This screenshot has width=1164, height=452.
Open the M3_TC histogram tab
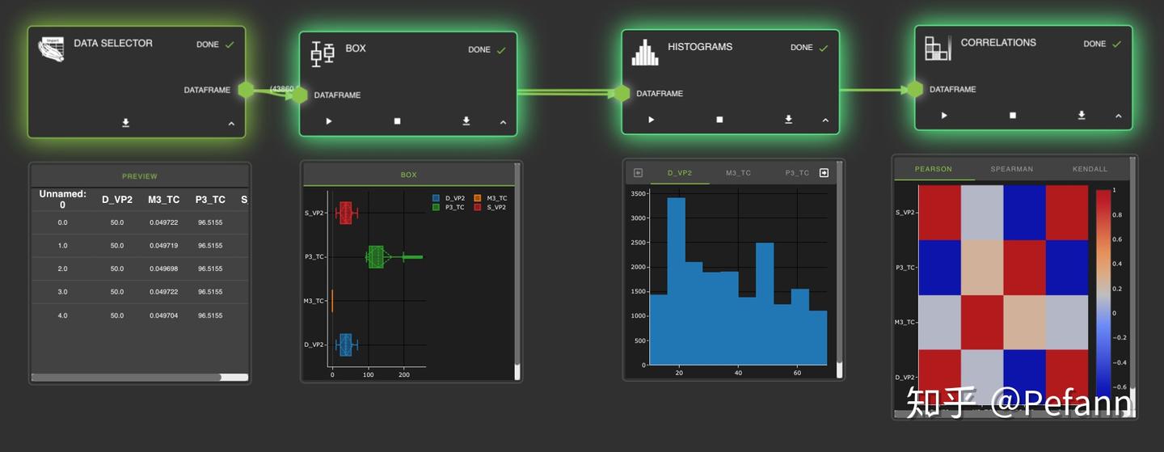tap(738, 173)
